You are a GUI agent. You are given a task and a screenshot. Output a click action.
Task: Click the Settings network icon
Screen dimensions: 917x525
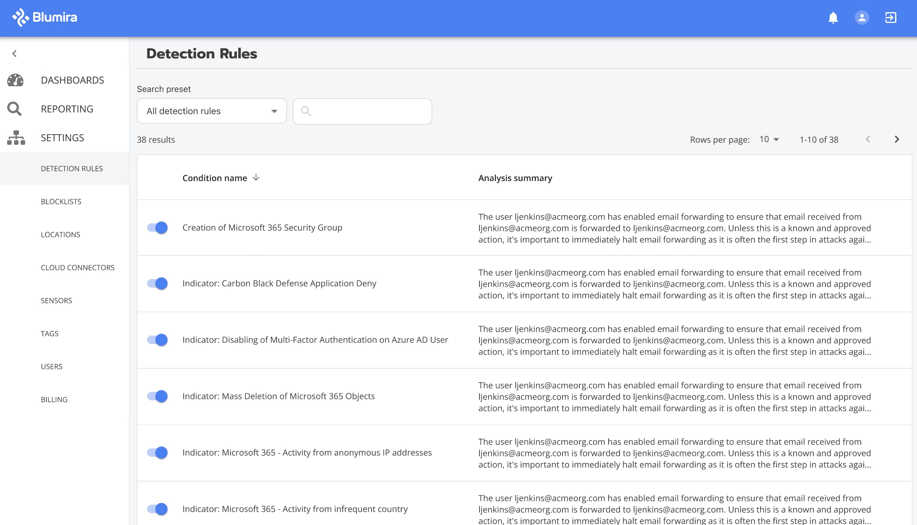click(16, 138)
